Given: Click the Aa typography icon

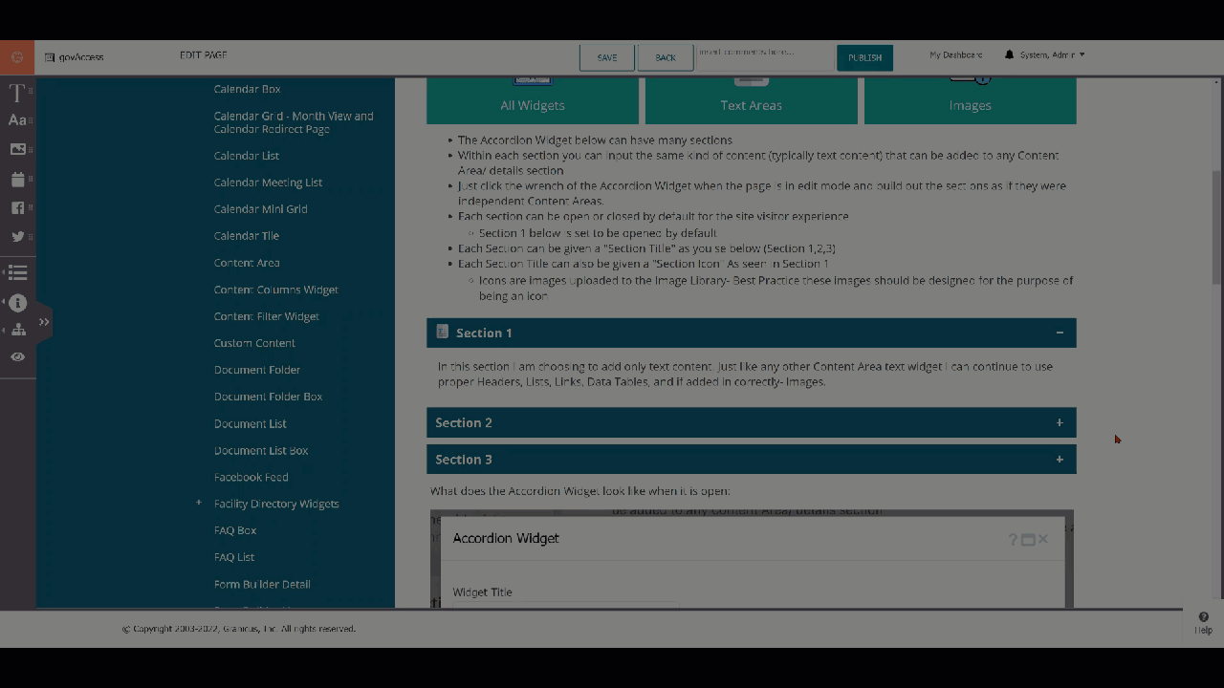Looking at the screenshot, I should (x=17, y=120).
